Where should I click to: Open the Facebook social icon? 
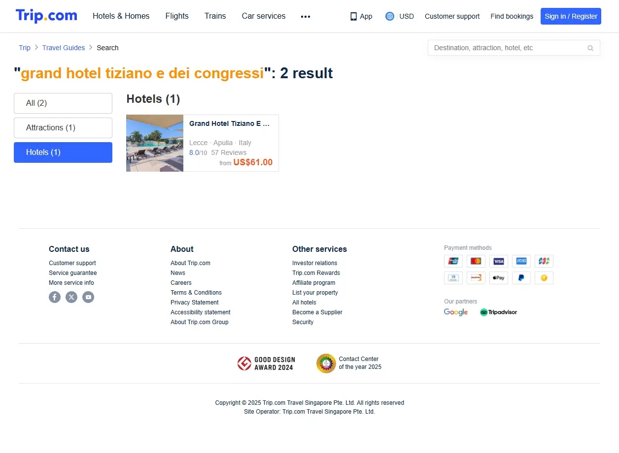tap(55, 297)
